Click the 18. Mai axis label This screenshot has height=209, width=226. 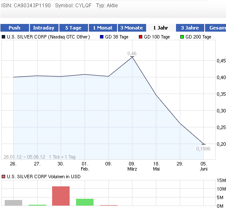(156, 166)
